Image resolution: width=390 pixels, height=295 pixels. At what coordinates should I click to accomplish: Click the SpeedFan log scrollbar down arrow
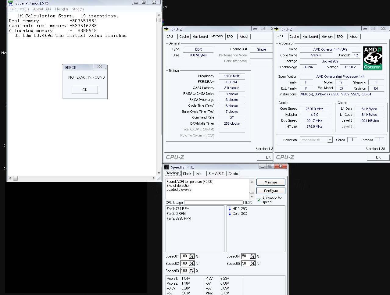click(252, 197)
